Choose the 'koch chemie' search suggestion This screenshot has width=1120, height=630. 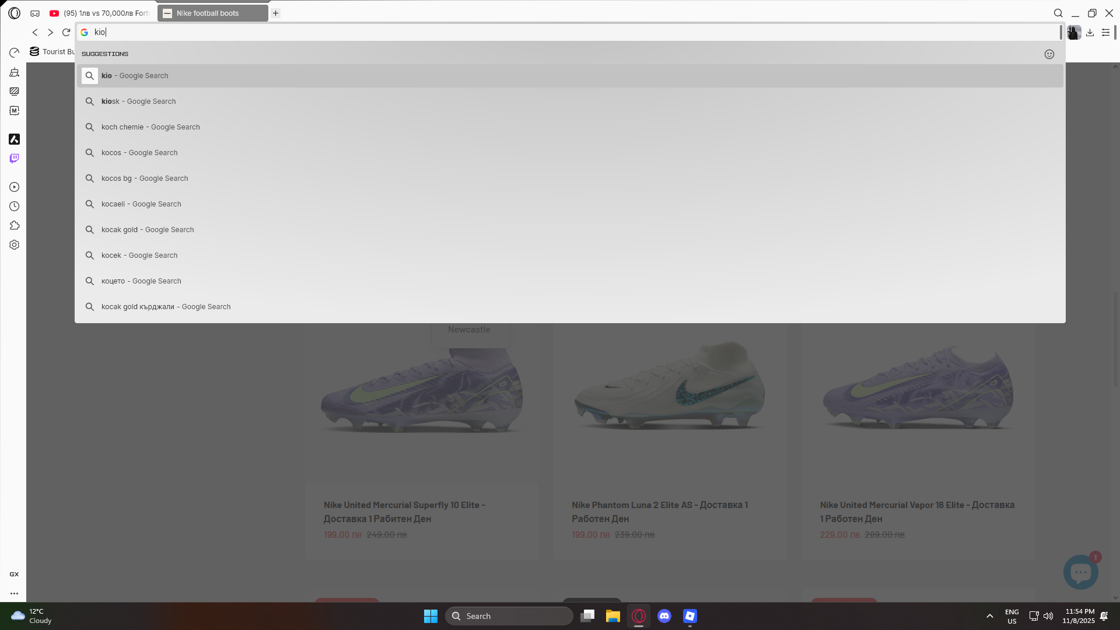pyautogui.click(x=150, y=127)
